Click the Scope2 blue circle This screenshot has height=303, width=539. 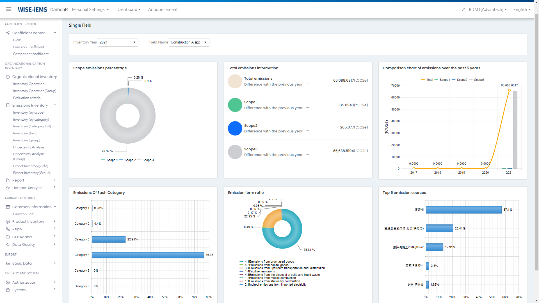point(235,128)
